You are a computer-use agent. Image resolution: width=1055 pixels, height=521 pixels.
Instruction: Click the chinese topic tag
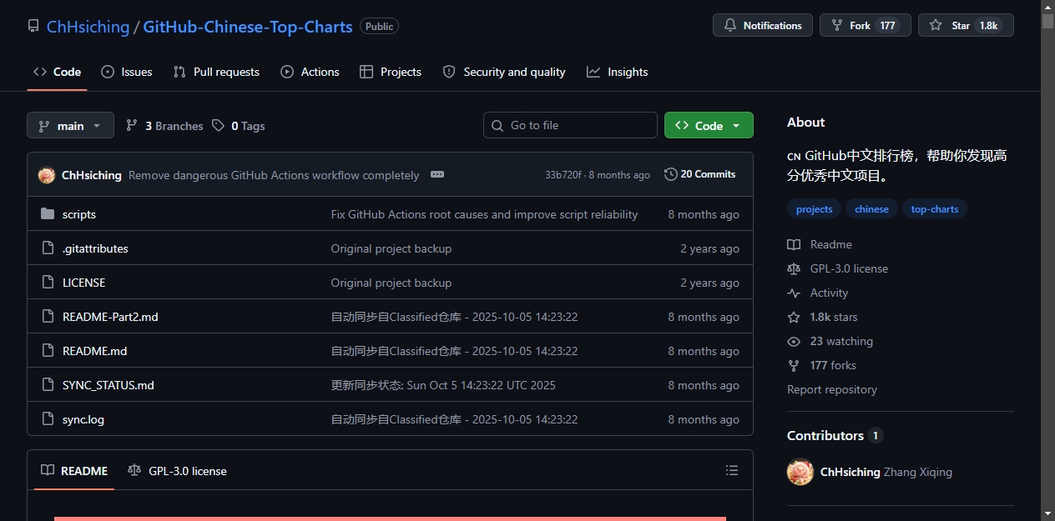tap(871, 209)
